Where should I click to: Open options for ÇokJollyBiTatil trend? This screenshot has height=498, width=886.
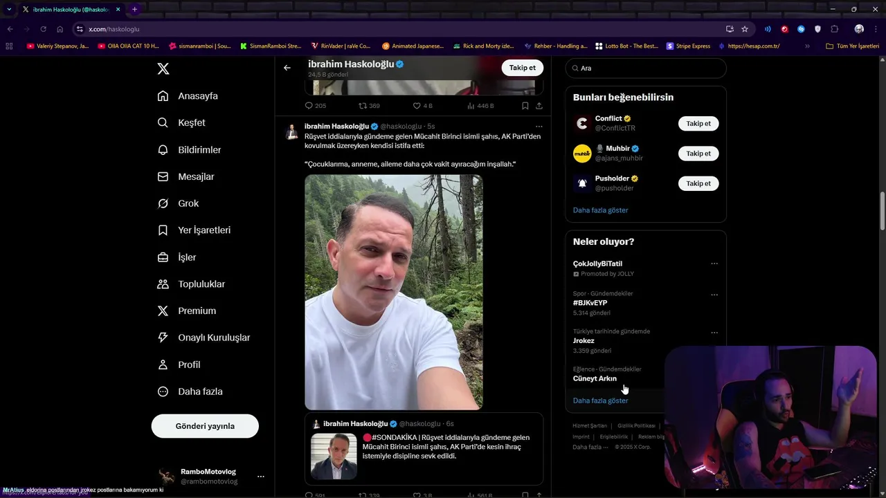714,264
